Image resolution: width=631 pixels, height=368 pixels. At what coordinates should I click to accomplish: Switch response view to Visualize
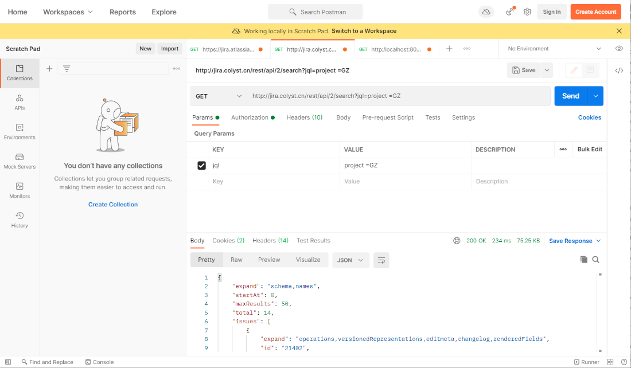(308, 260)
